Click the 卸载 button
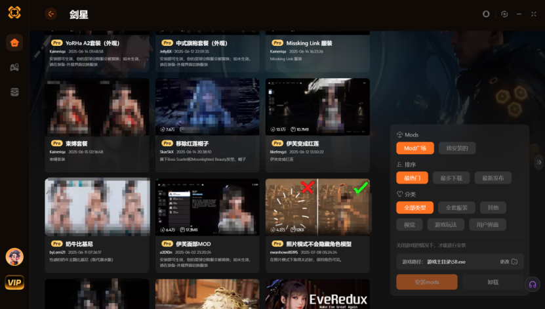The image size is (545, 309). point(493,282)
